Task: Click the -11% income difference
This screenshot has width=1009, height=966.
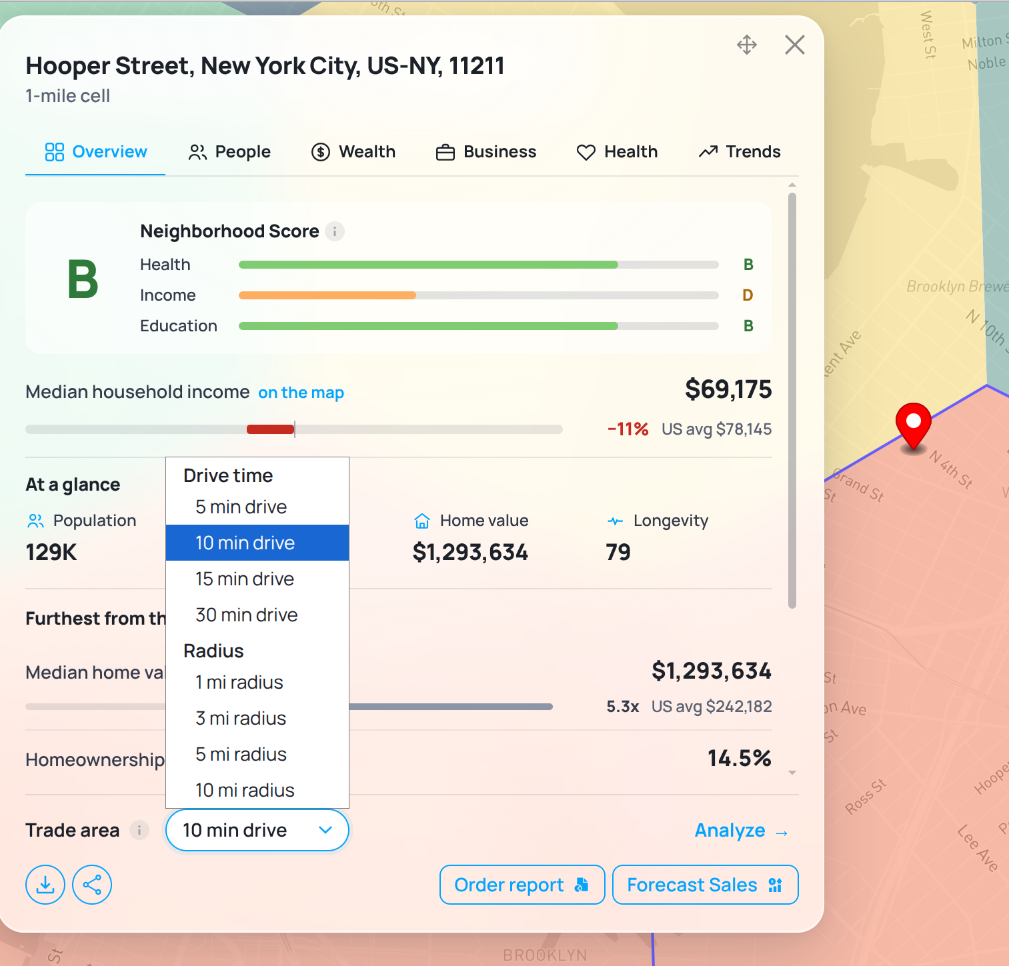Action: [628, 429]
